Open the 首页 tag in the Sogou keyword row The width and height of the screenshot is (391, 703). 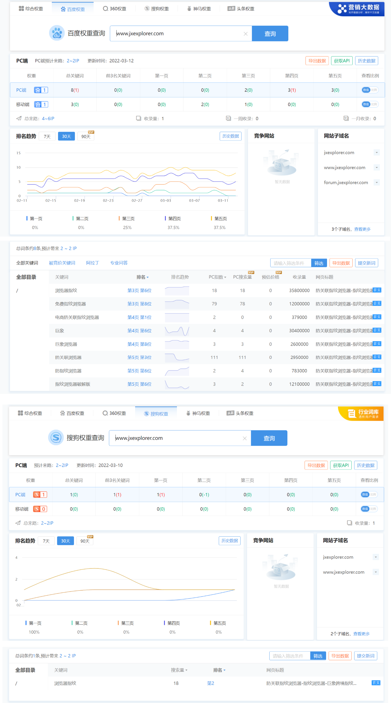click(x=376, y=683)
